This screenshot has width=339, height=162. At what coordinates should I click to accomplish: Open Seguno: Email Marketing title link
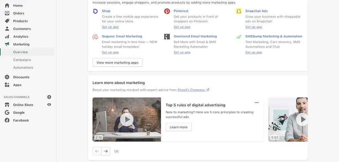coord(122,37)
